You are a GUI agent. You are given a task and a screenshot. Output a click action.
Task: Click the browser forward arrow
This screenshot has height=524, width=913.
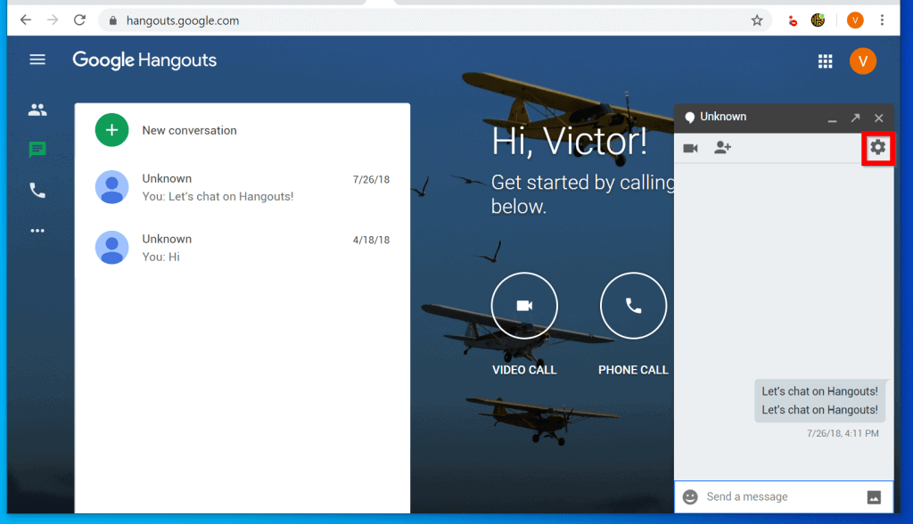pos(53,20)
